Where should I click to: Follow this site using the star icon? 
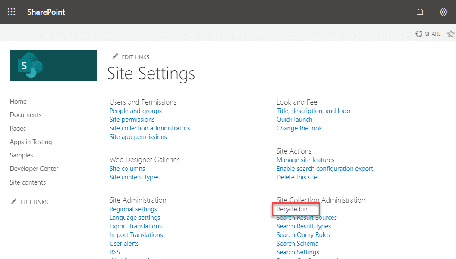click(x=451, y=33)
